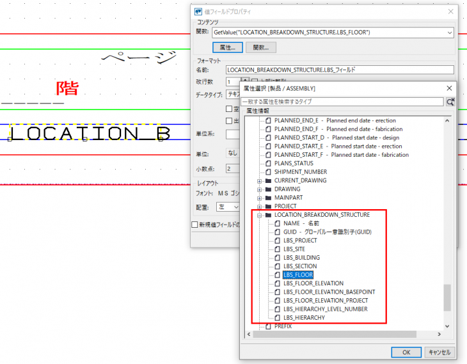
Task: Select the GUID グローバル一意識別子 attribute
Action: point(328,232)
